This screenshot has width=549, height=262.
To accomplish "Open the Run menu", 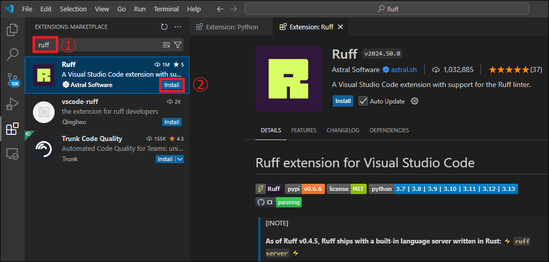I will click(140, 9).
